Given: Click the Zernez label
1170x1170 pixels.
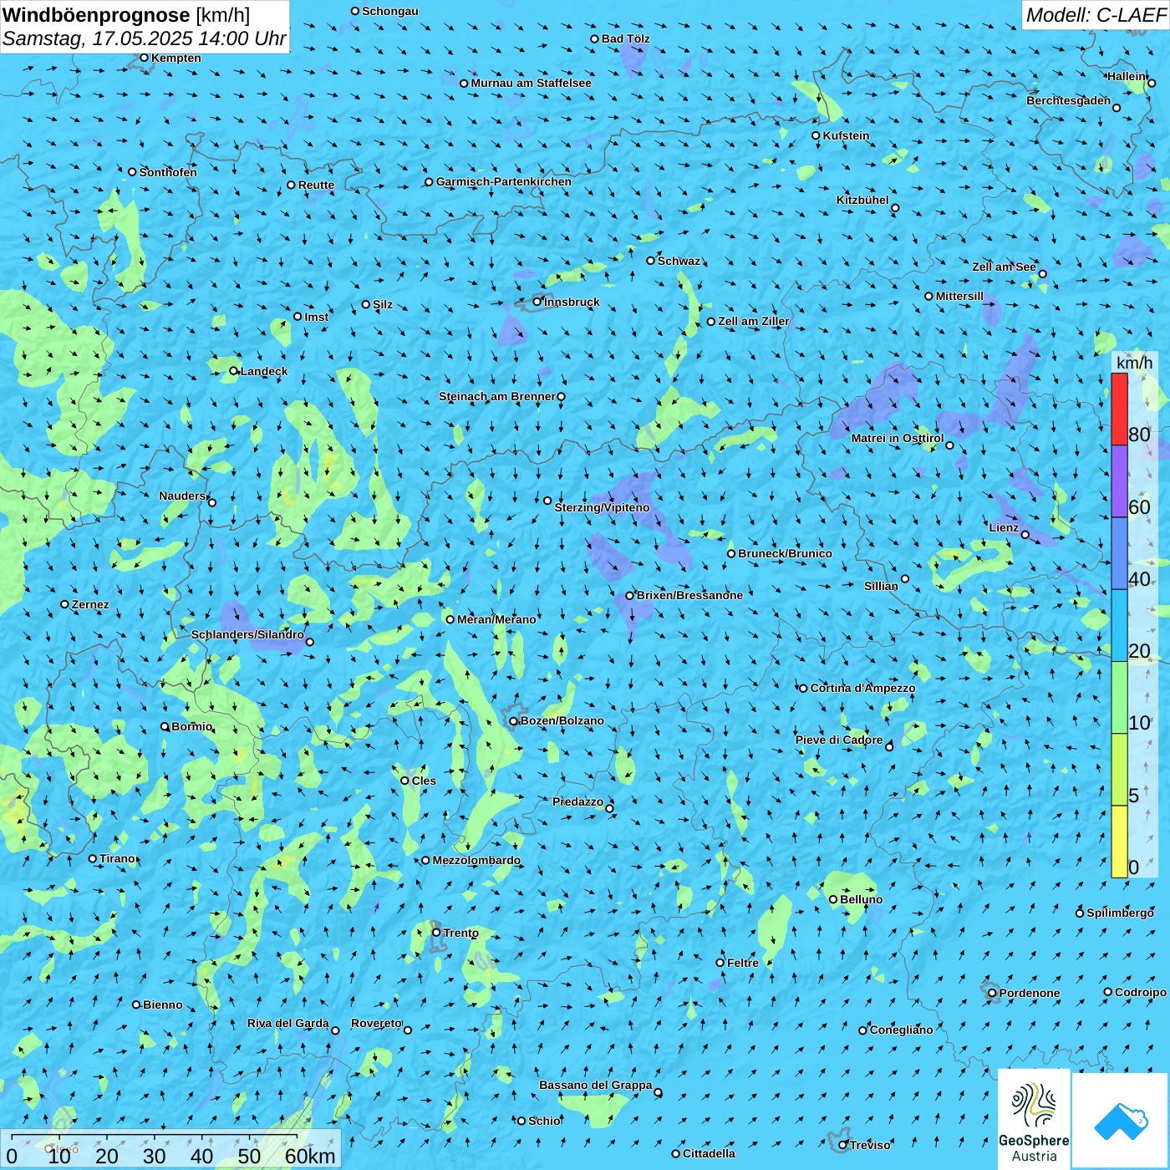Looking at the screenshot, I should (x=90, y=604).
